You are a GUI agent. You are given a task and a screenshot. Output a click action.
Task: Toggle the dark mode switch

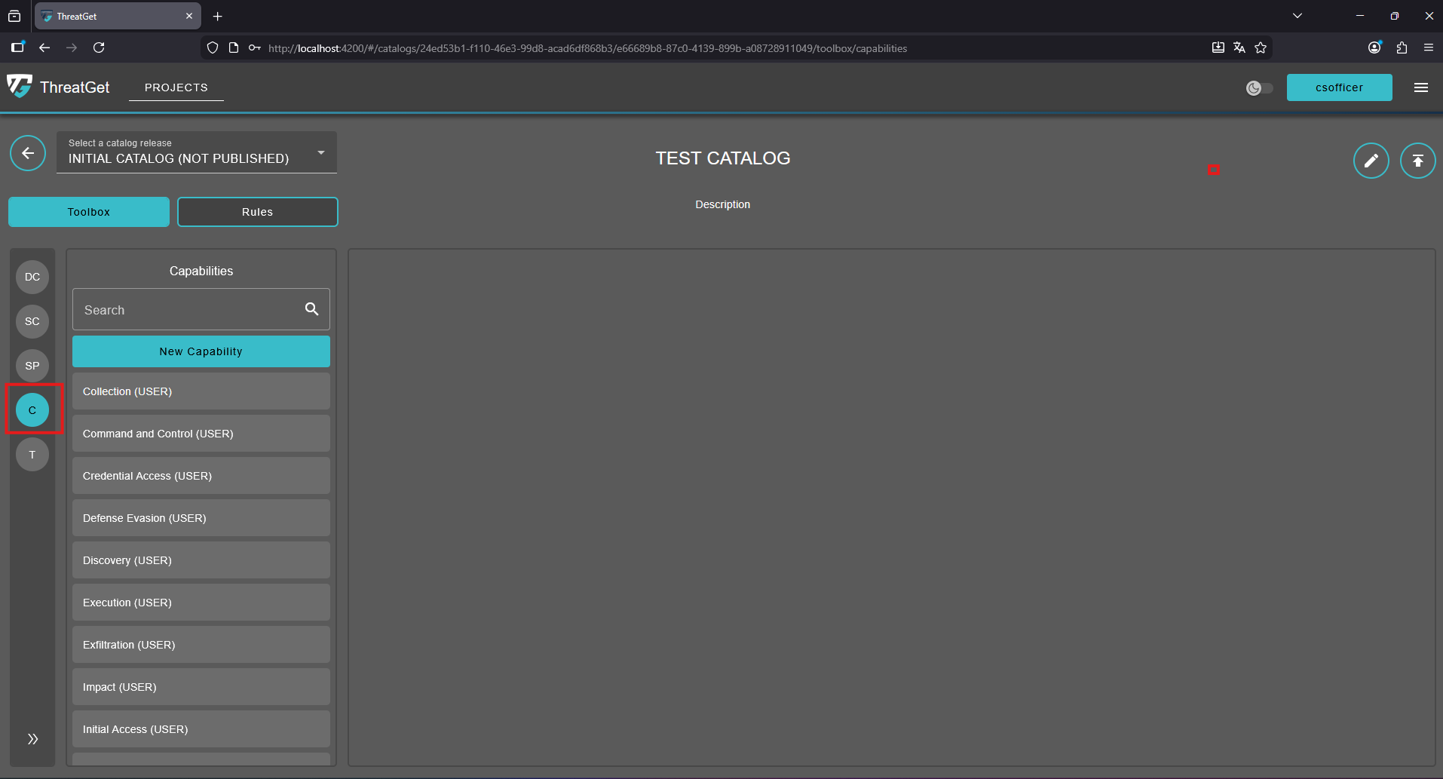1259,88
